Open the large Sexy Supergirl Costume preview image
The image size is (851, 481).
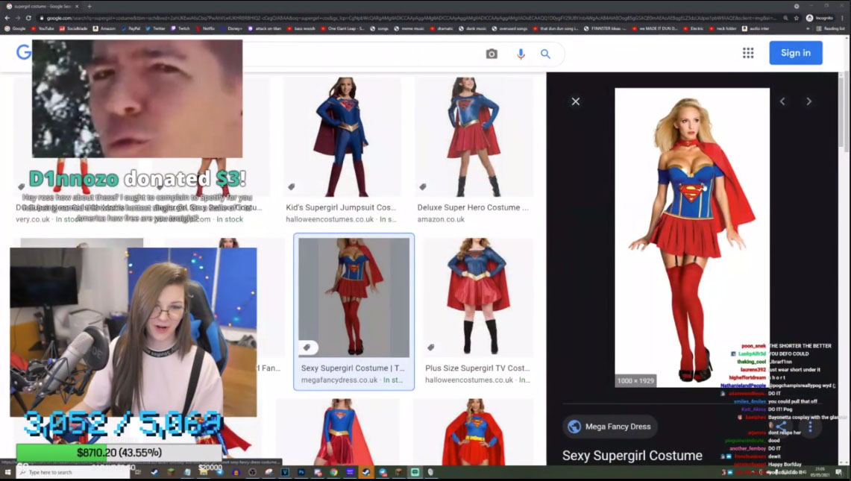[x=692, y=237]
